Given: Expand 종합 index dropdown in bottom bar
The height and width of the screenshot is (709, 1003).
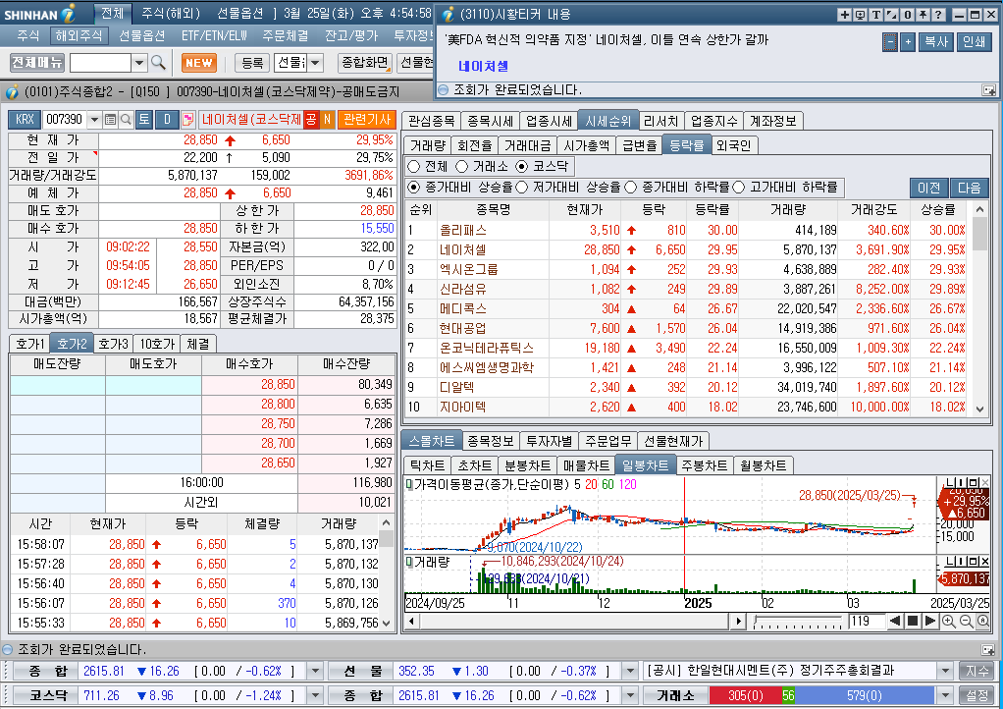Looking at the screenshot, I should click(315, 672).
